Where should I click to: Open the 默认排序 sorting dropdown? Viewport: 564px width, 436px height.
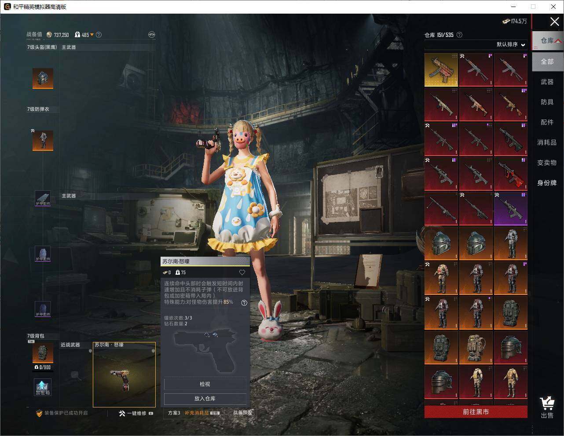[x=511, y=44]
